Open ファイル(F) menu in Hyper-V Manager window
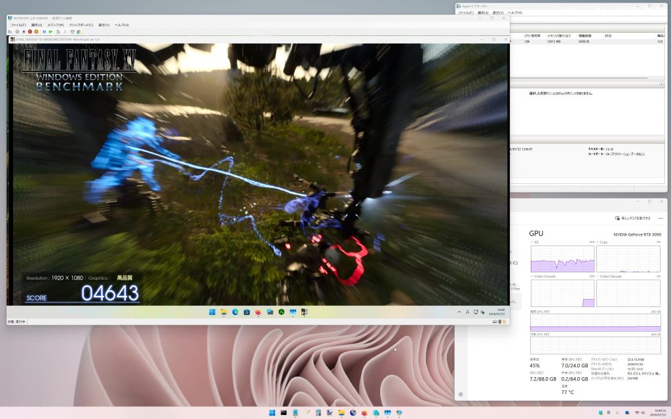 [x=466, y=13]
